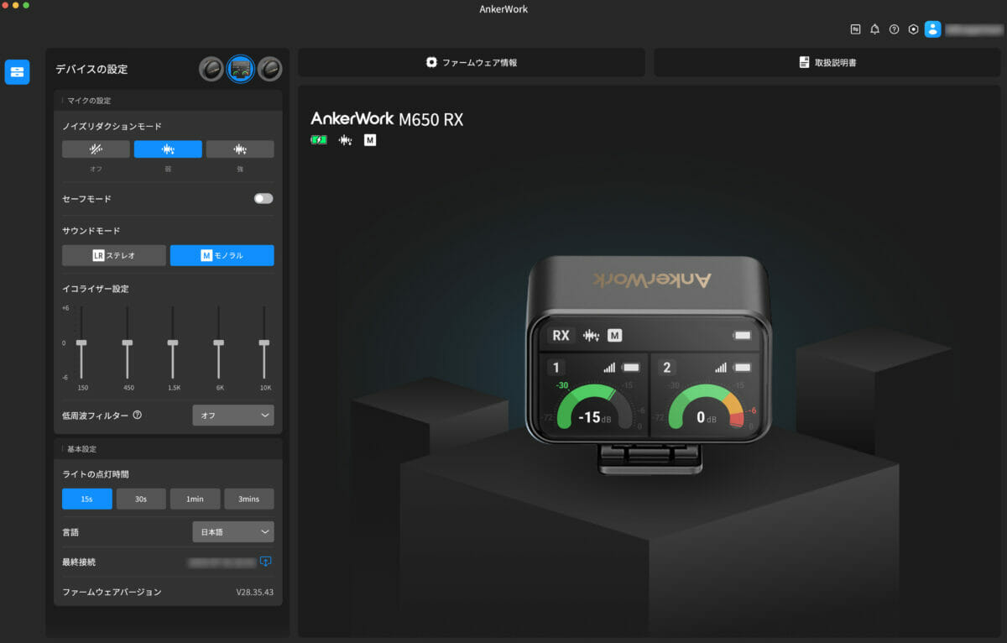Click the firmware version V28.35.43
Image resolution: width=1007 pixels, height=643 pixels.
click(254, 592)
